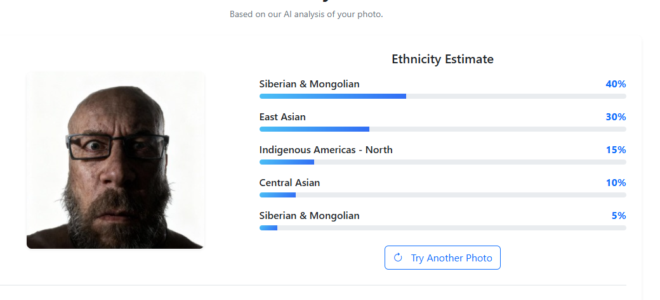Image resolution: width=660 pixels, height=300 pixels.
Task: Select the Ethnicity Estimate heading
Action: 442,59
